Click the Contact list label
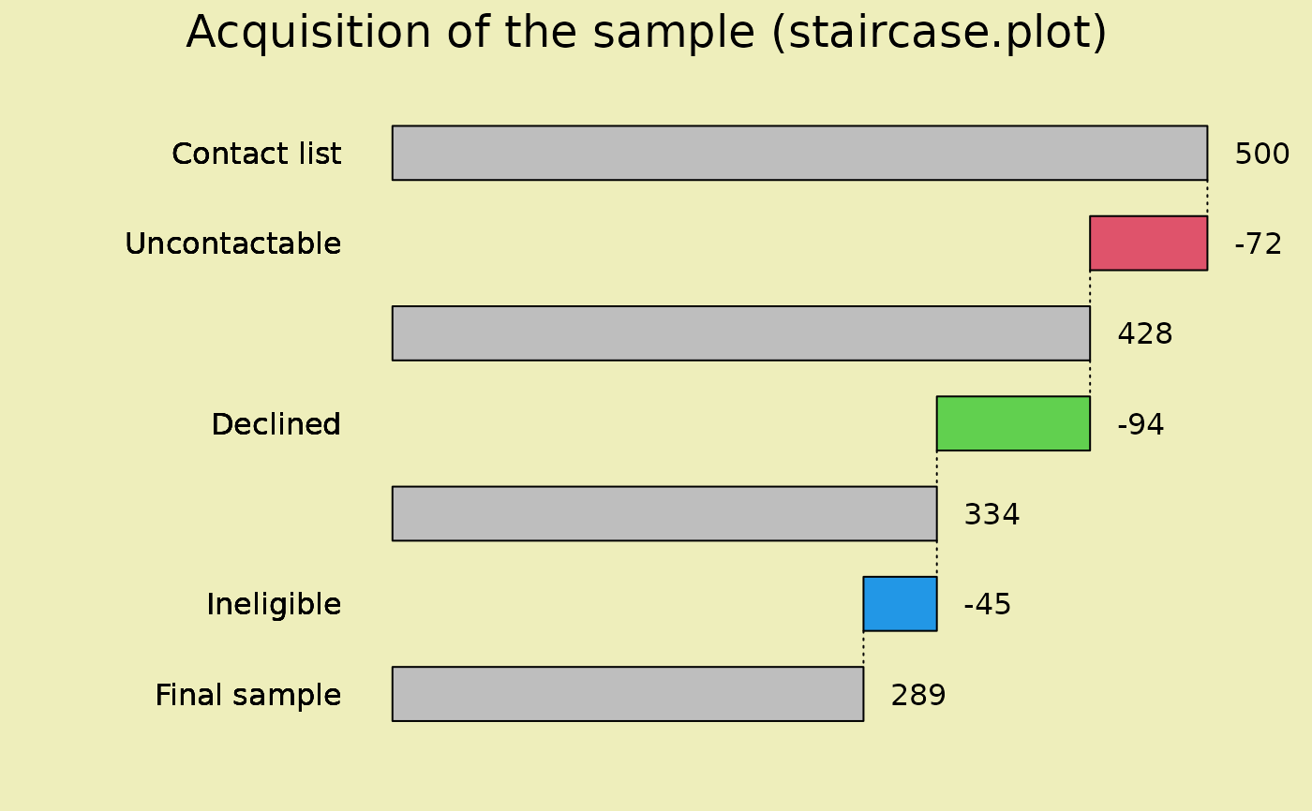 (257, 154)
